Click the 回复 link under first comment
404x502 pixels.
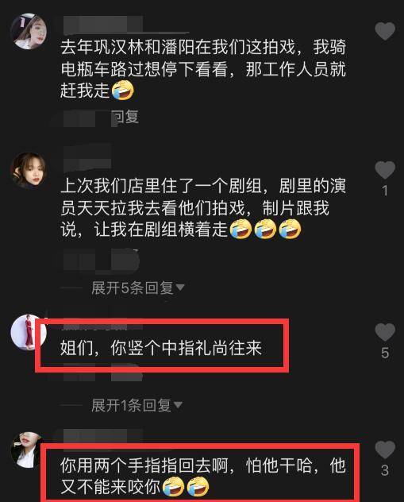[x=125, y=117]
